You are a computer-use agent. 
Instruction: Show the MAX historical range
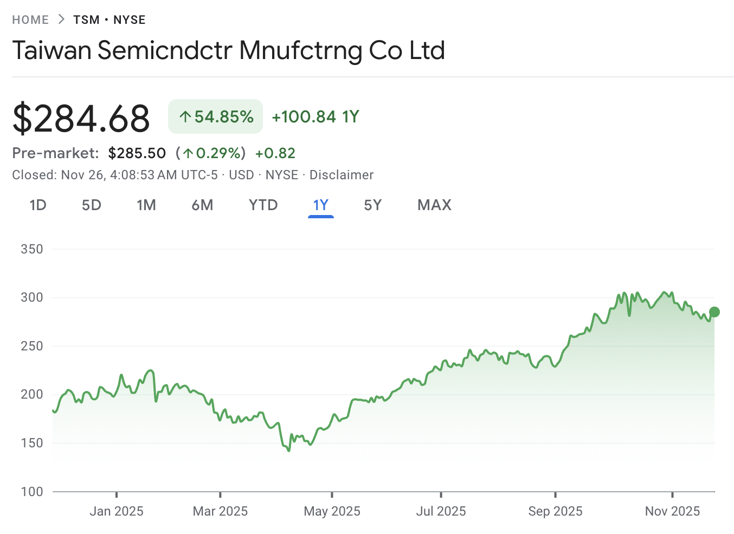pyautogui.click(x=434, y=205)
